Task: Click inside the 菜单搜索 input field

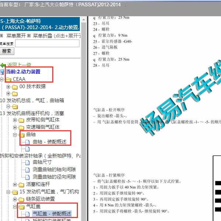Action: click(47, 43)
